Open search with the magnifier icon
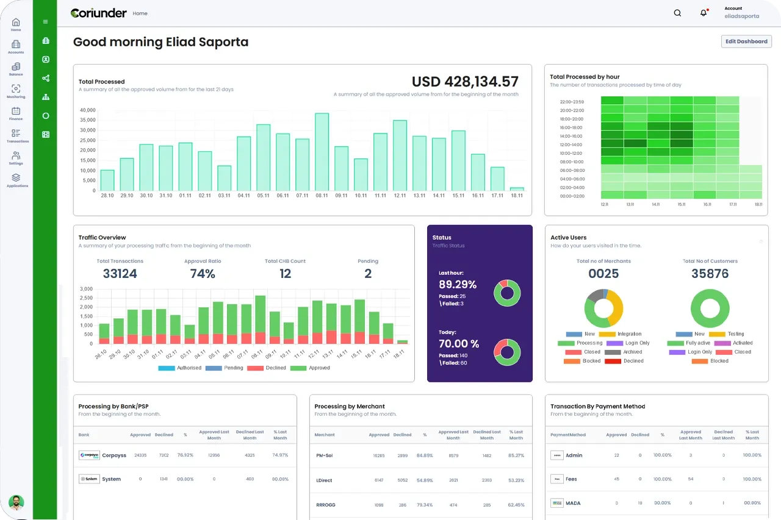The height and width of the screenshot is (520, 781). [677, 13]
